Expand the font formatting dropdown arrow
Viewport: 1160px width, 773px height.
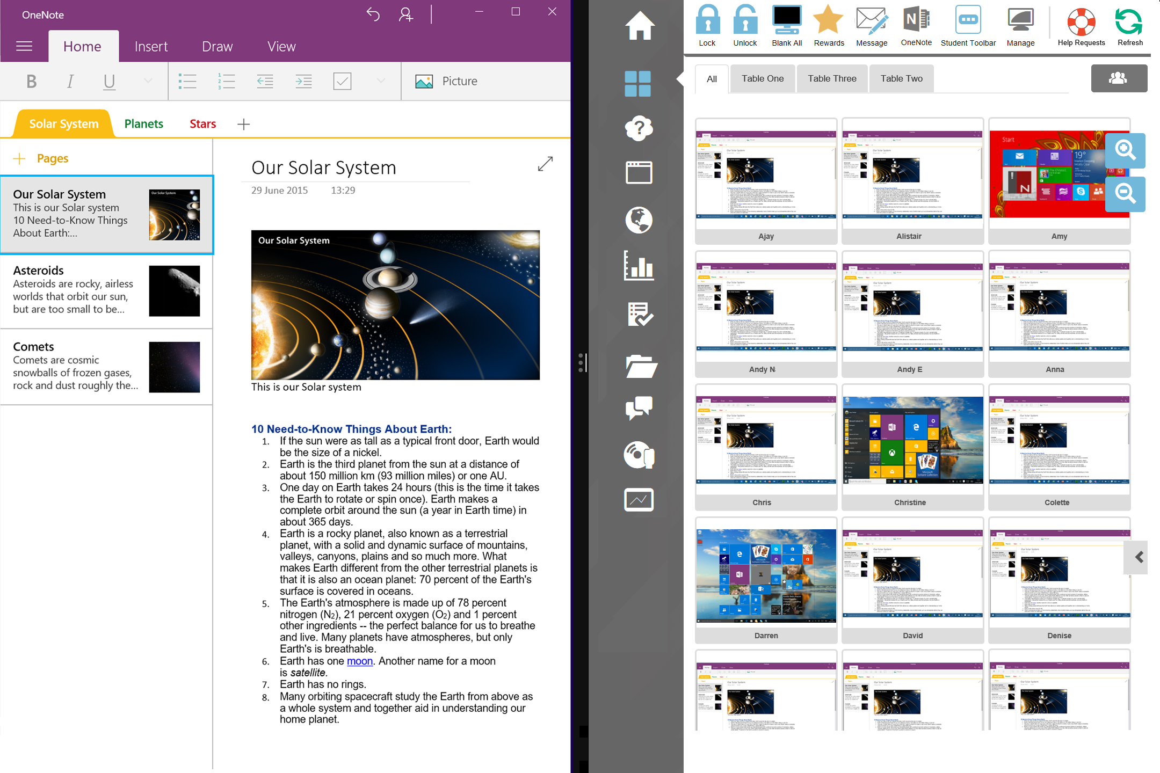pyautogui.click(x=148, y=81)
